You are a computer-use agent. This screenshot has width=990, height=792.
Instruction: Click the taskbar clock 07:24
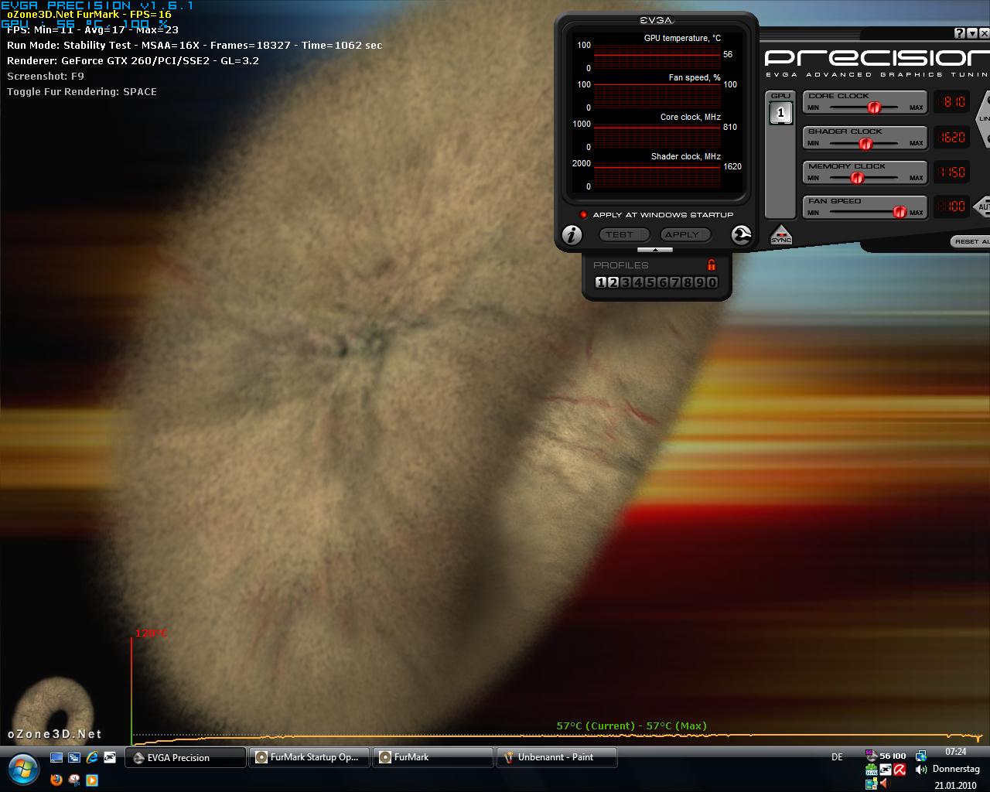coord(956,752)
